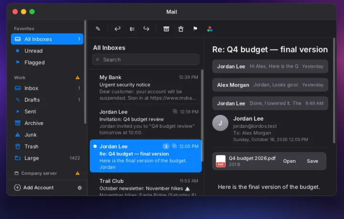Screen dimensions: 344x219
Task: Delete message using the trash toolbar icon
Action: (181, 29)
